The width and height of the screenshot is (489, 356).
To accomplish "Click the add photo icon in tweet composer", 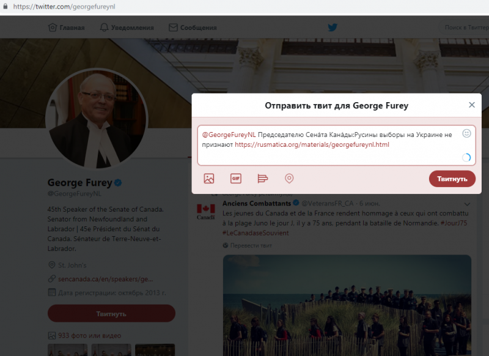I will coord(209,179).
